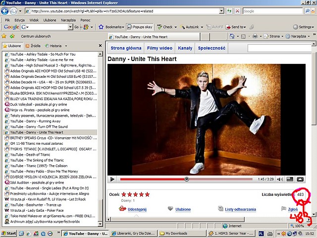Click the yellow Favorites star icon
Image resolution: width=317 pixels, height=238 pixels.
[4, 36]
